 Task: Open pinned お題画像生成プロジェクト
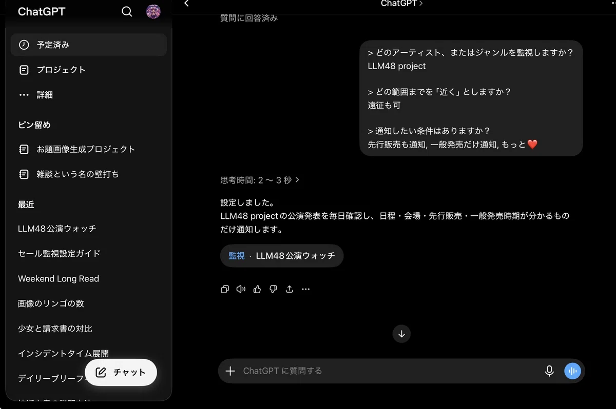(x=89, y=149)
